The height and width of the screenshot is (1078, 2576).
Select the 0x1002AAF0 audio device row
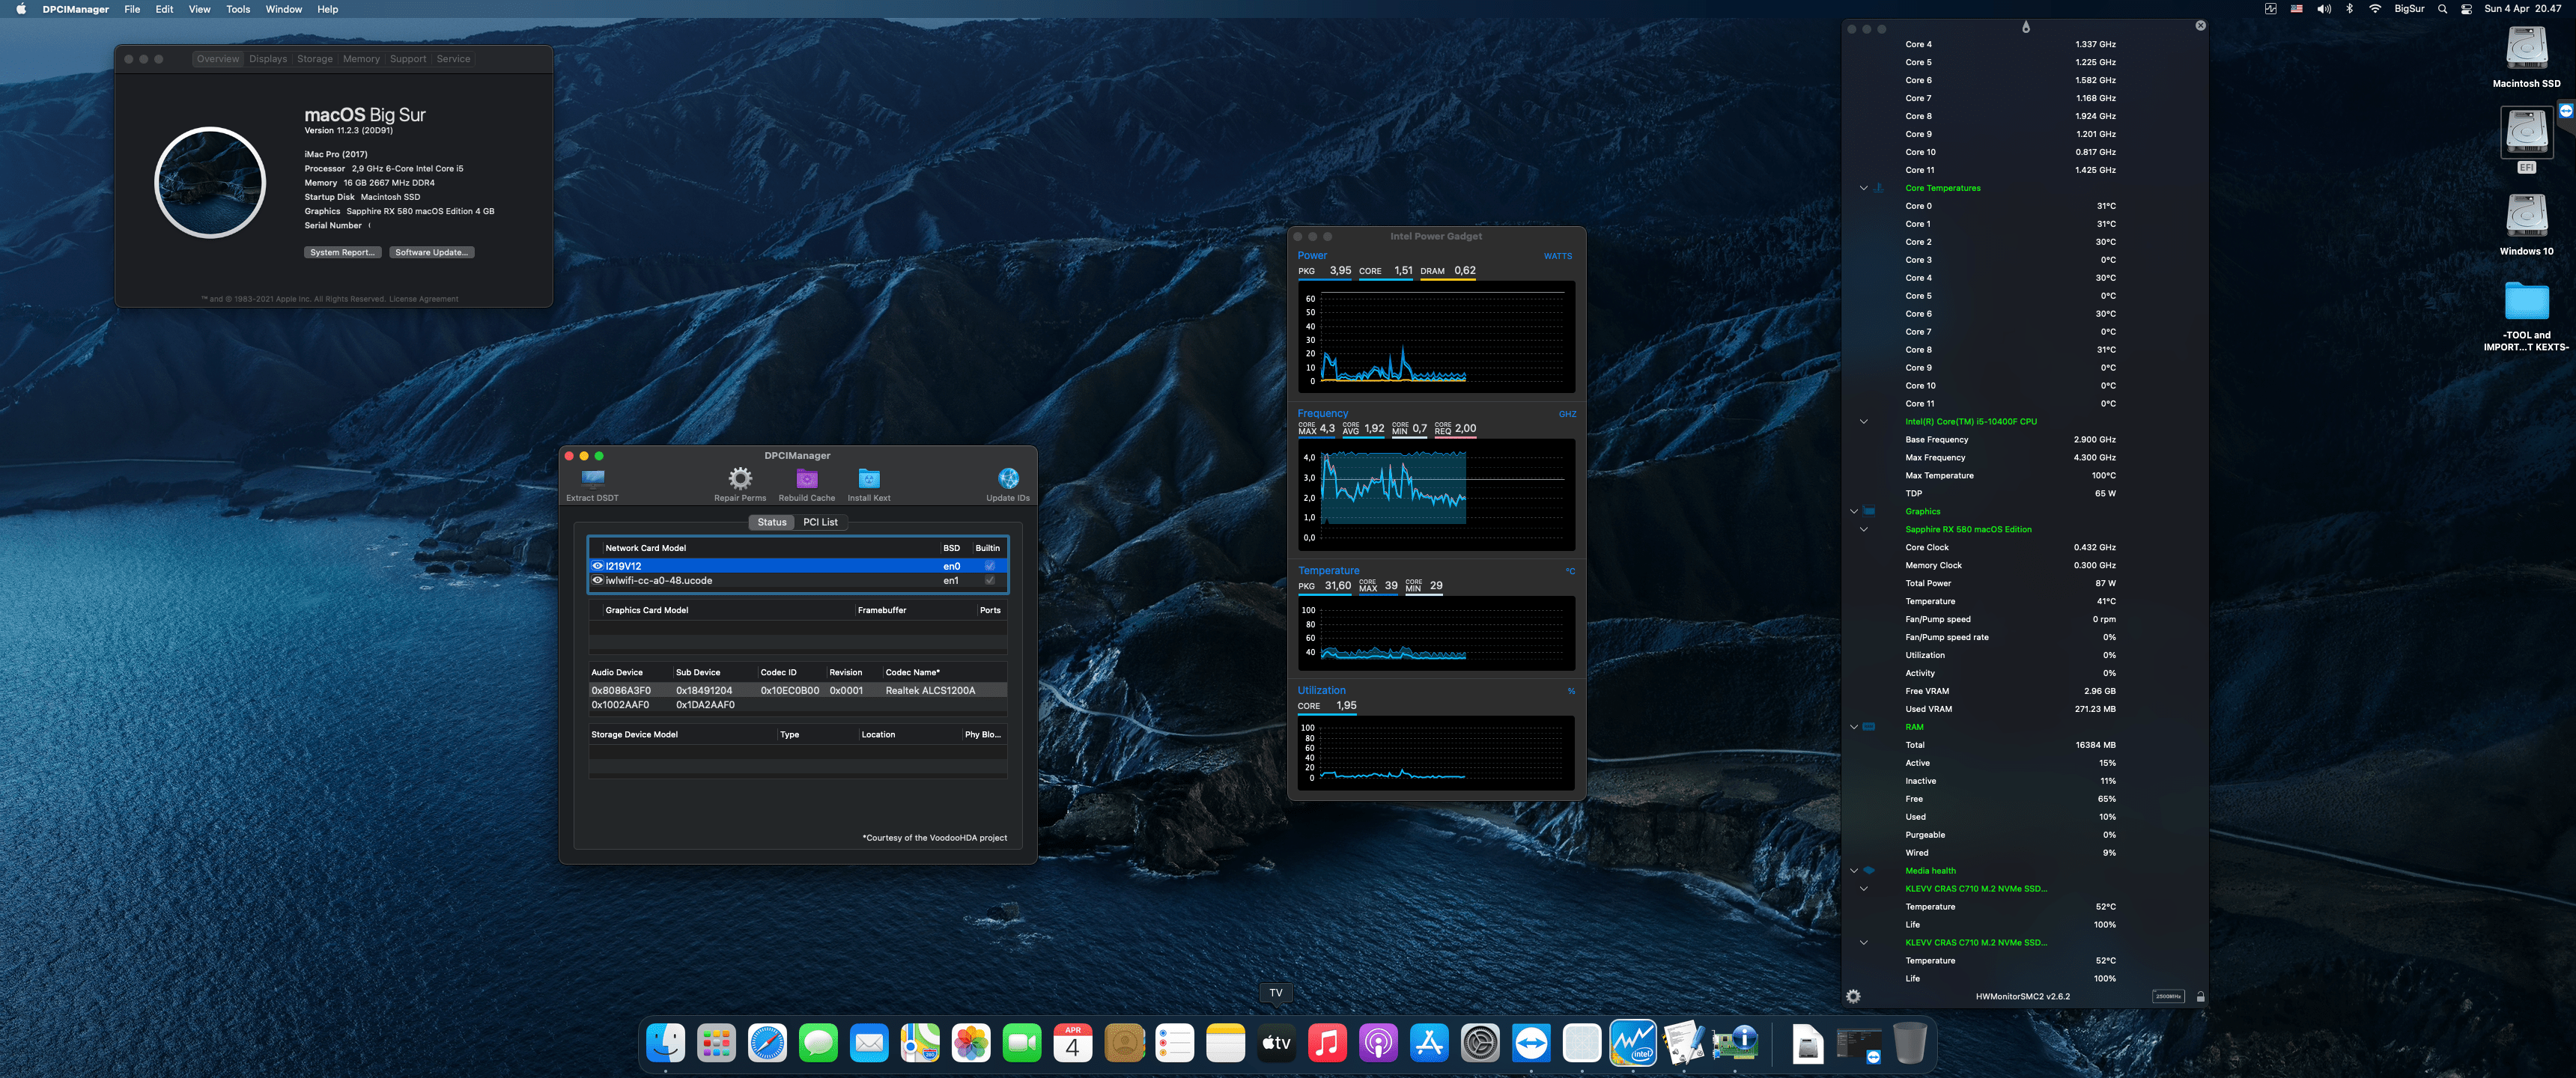click(798, 705)
